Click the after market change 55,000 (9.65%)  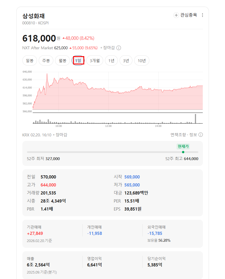(83, 48)
